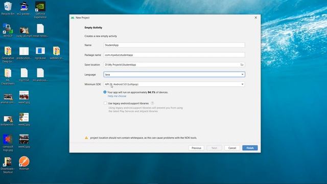Launch Postman from the desktop

pyautogui.click(x=24, y=162)
